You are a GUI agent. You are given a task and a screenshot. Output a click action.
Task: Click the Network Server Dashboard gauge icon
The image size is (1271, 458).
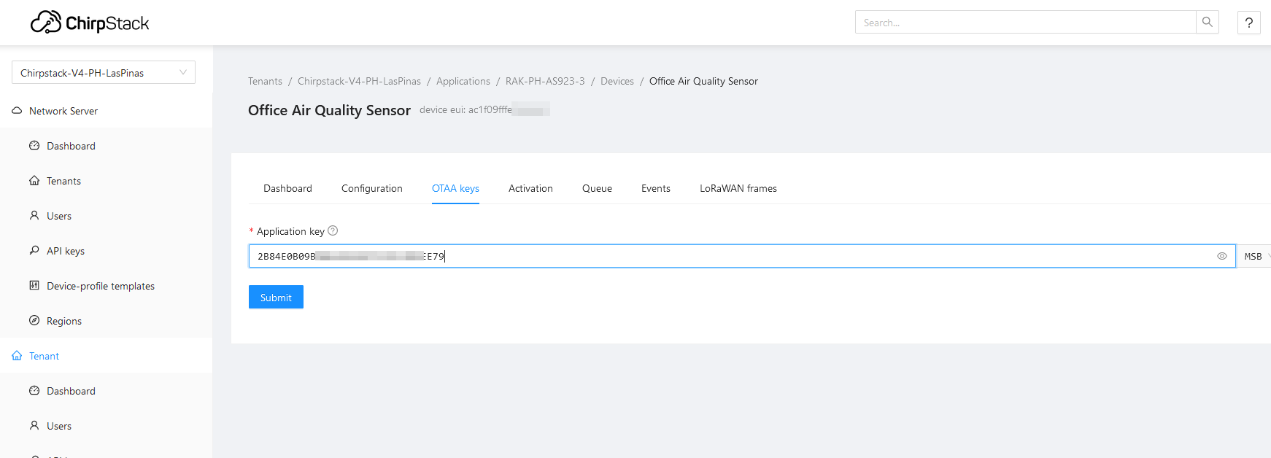click(x=34, y=146)
